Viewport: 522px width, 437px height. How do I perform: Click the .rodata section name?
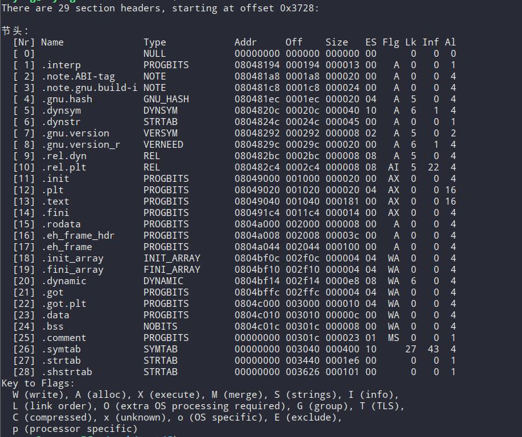pos(61,224)
